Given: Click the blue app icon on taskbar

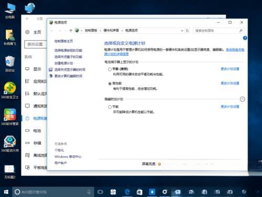Looking at the screenshot, I should click(x=152, y=192).
